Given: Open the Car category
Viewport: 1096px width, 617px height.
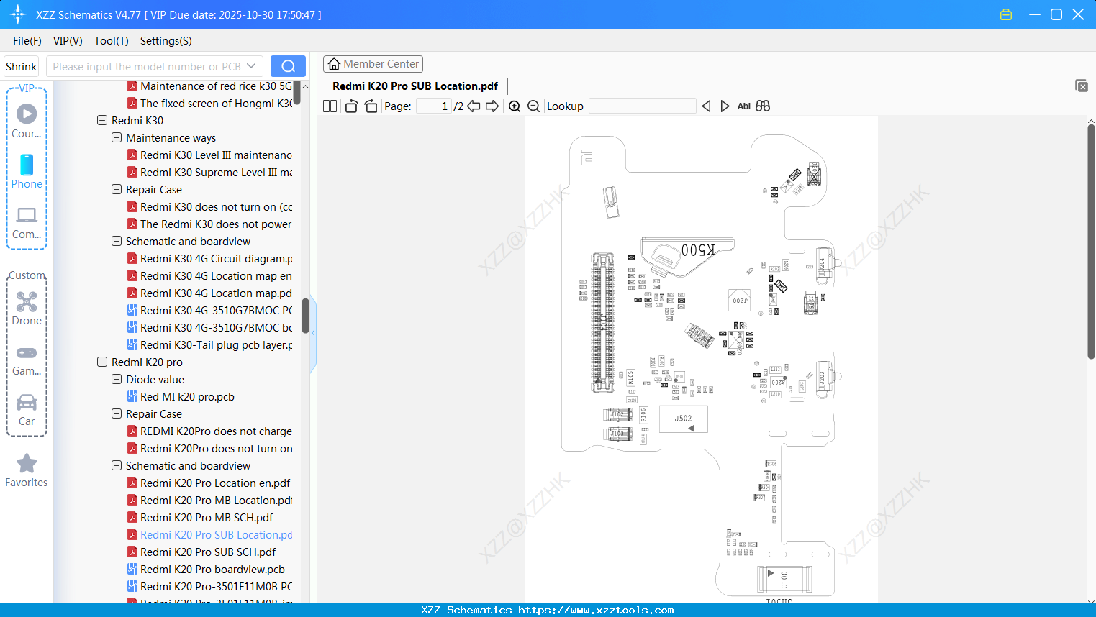Looking at the screenshot, I should tap(27, 410).
